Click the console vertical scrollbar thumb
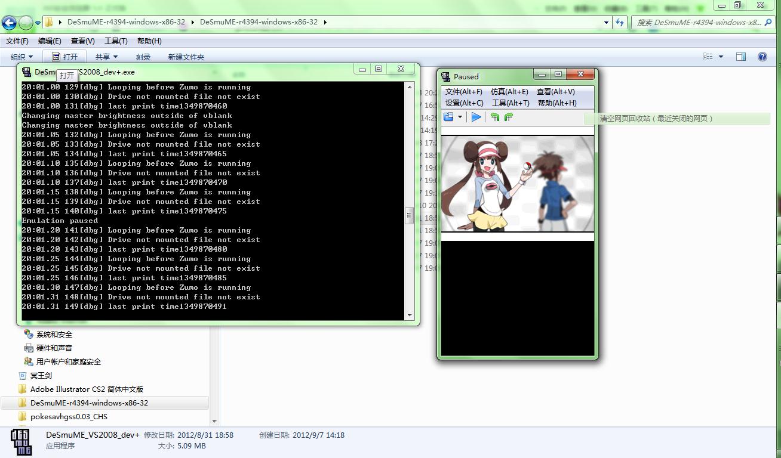The height and width of the screenshot is (458, 781). pyautogui.click(x=409, y=215)
